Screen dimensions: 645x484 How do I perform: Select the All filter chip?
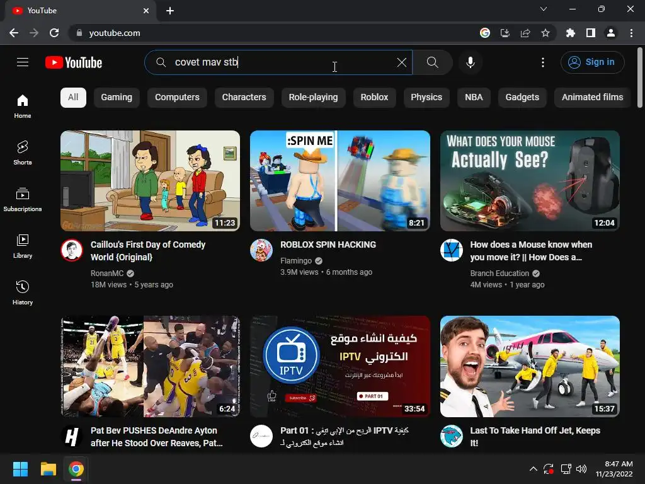point(73,98)
